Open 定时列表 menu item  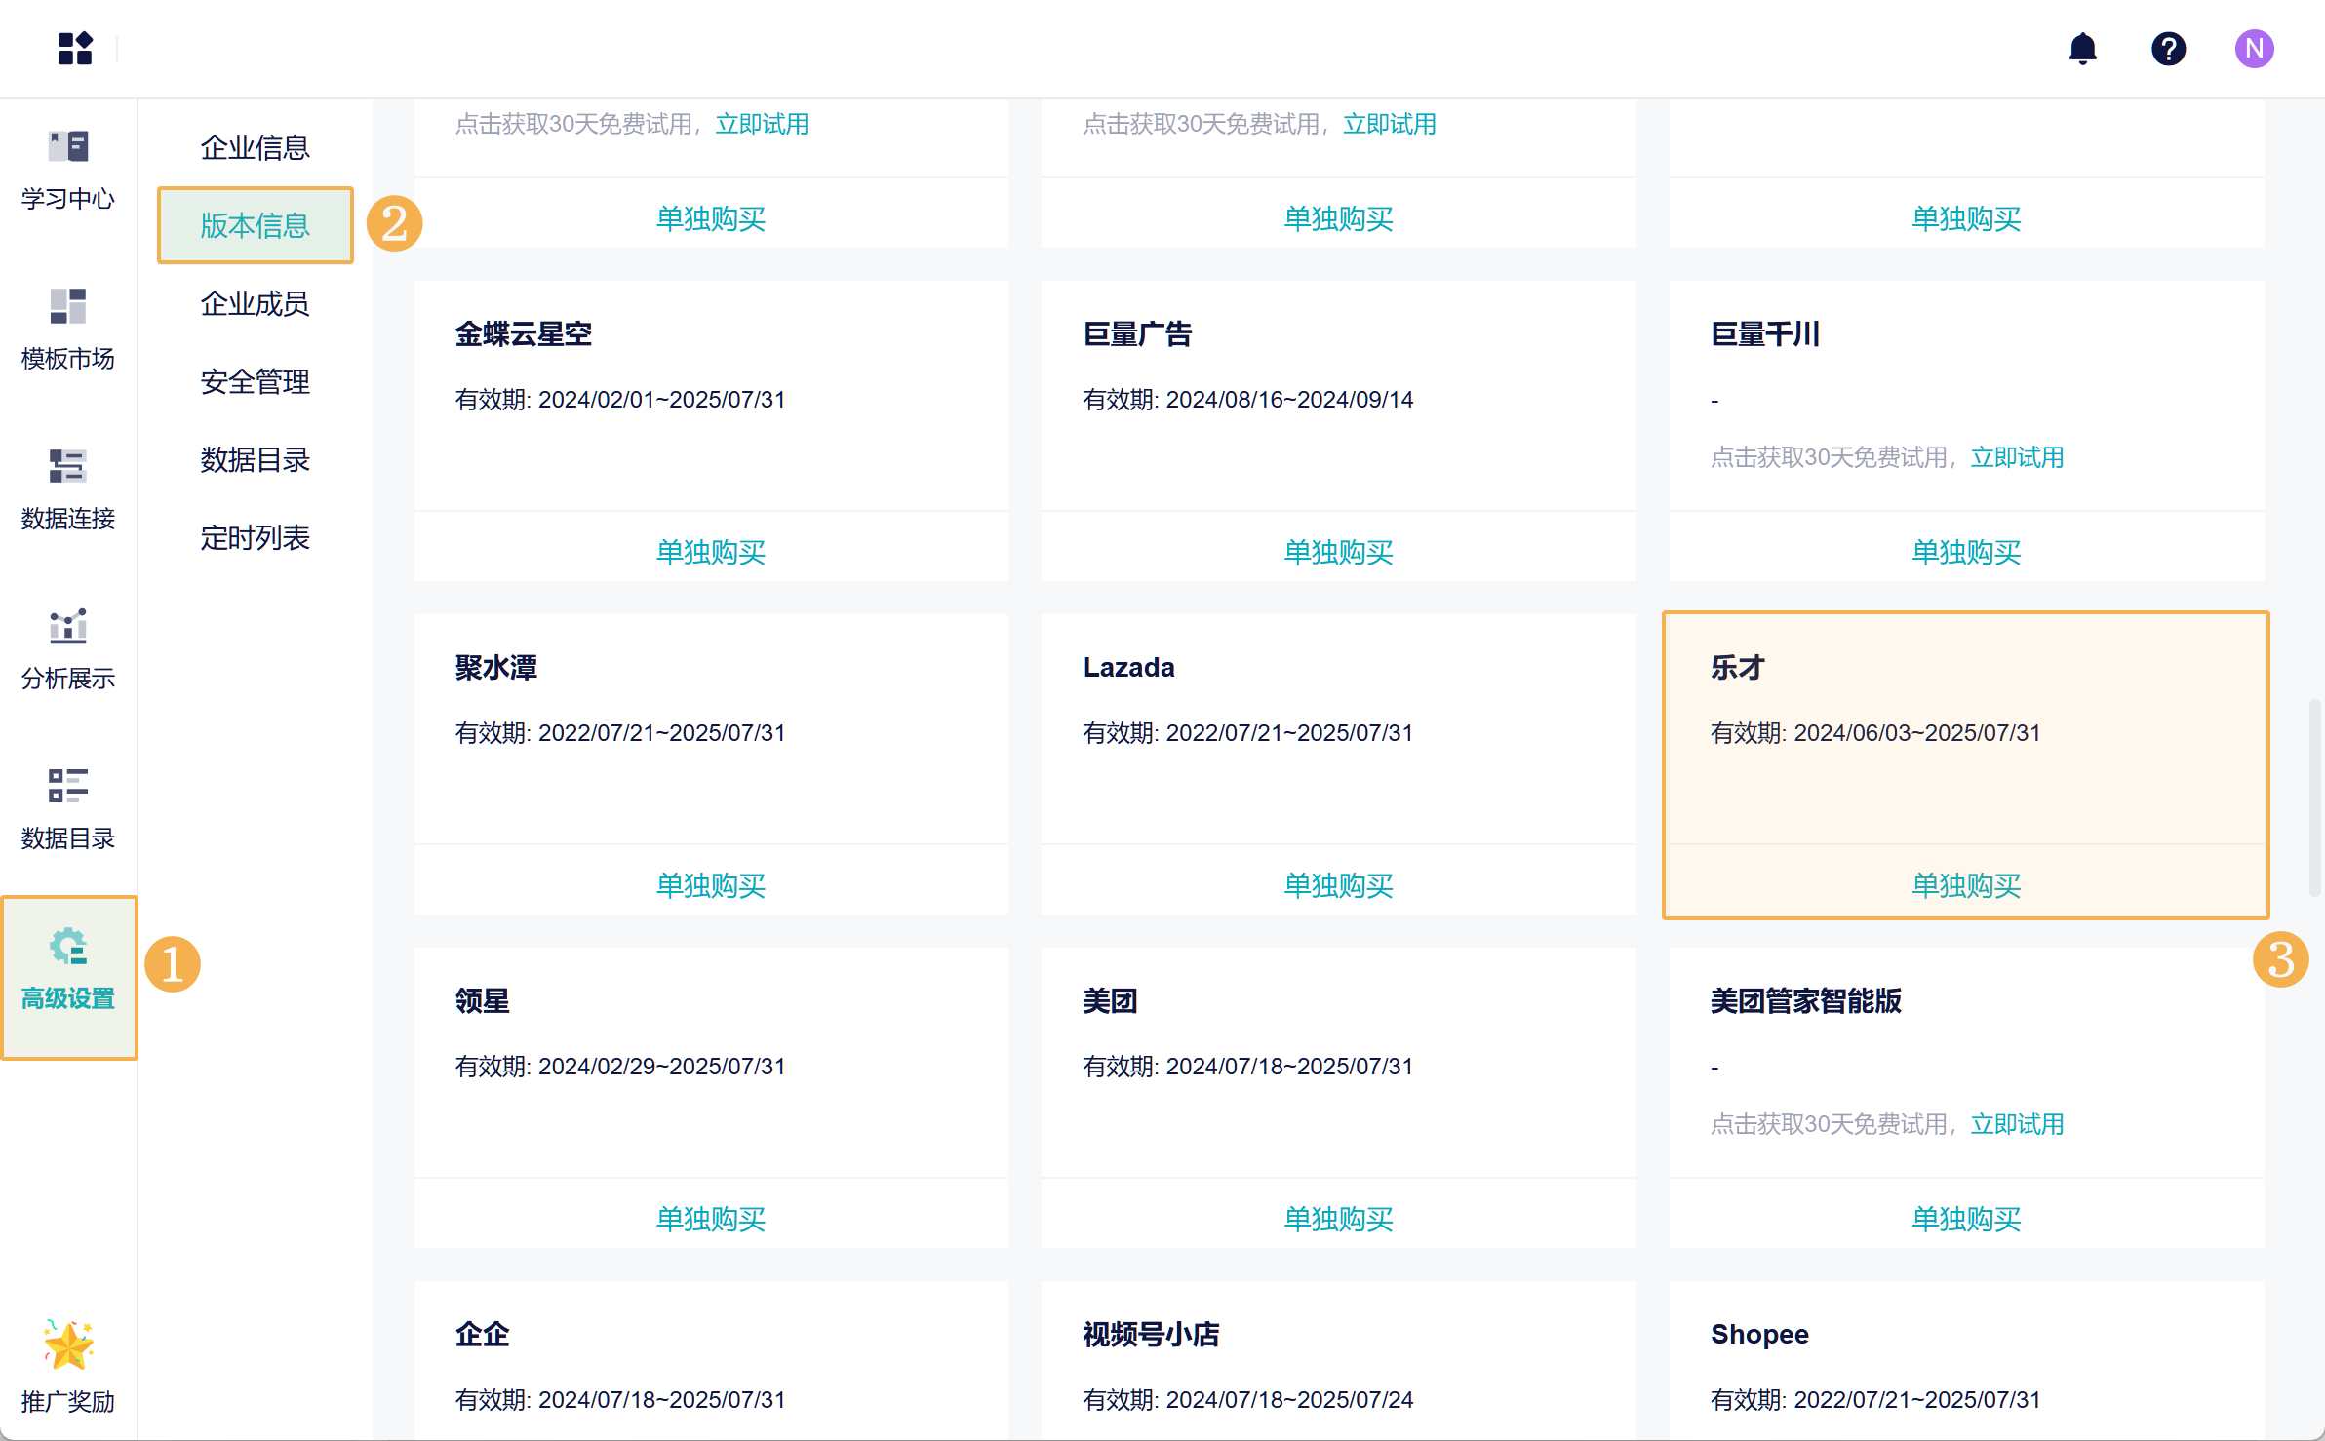[255, 537]
